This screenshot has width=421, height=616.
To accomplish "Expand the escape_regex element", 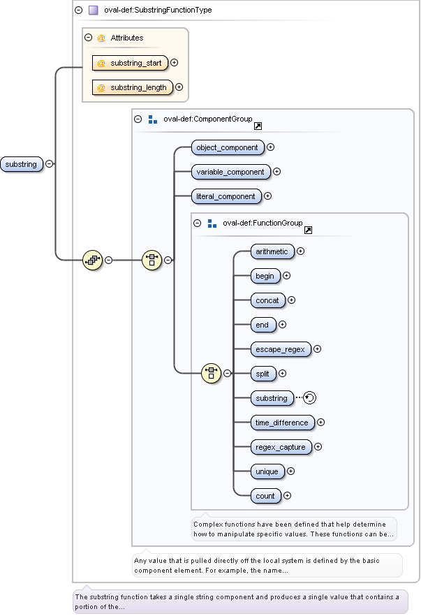I will 317,349.
